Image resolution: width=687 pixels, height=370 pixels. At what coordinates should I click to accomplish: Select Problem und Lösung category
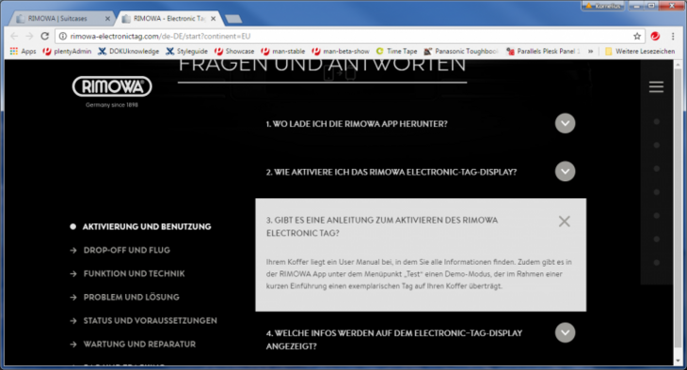pyautogui.click(x=132, y=298)
